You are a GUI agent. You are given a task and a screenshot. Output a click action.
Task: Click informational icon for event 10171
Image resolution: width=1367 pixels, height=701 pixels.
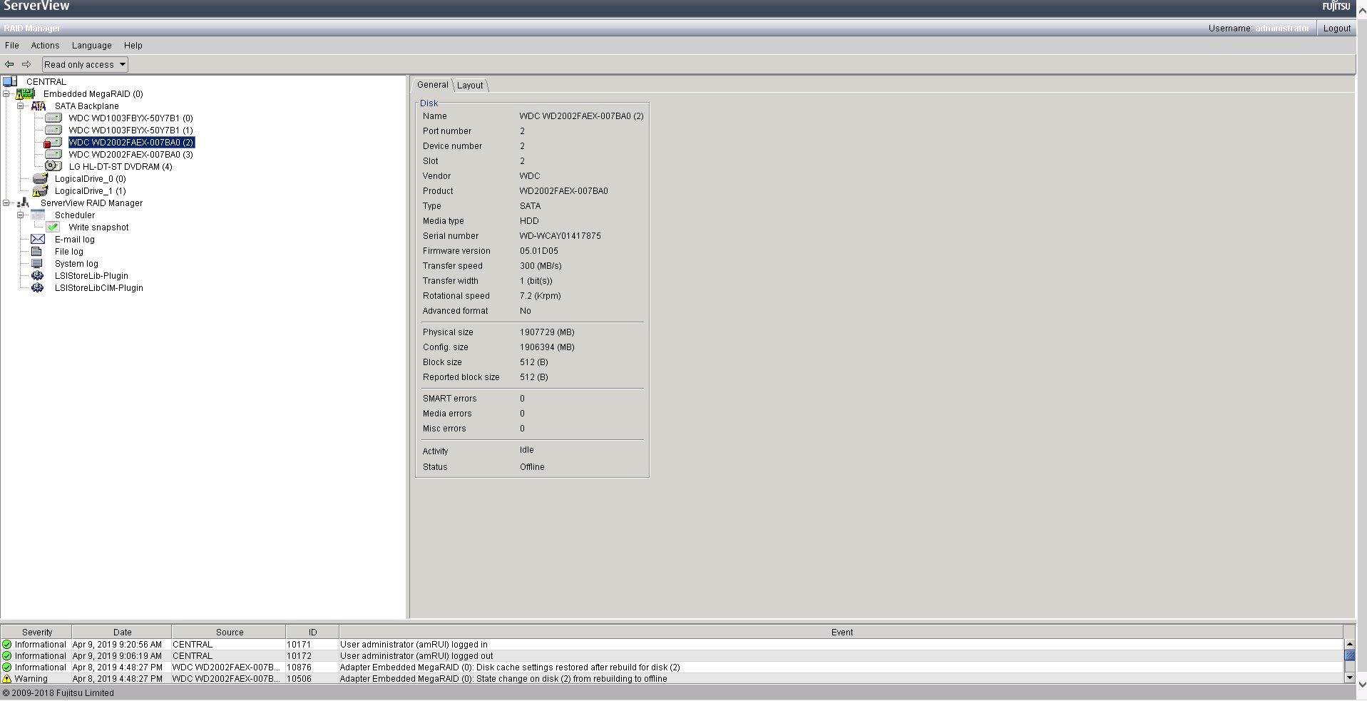tap(7, 645)
